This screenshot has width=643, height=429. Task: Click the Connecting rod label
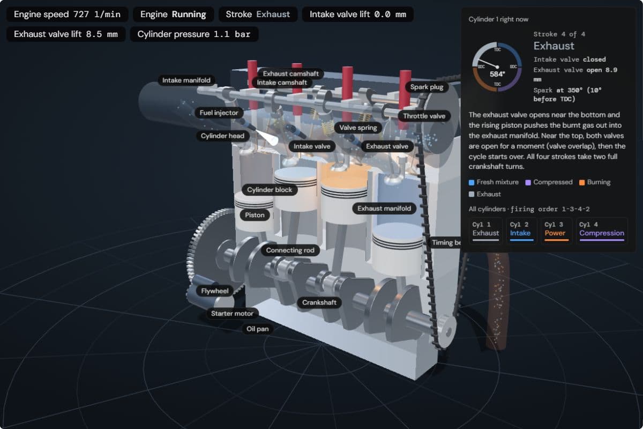coord(290,250)
